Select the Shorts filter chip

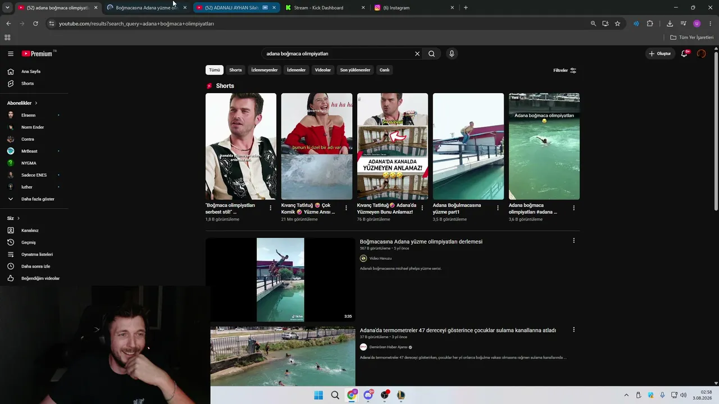tap(235, 70)
